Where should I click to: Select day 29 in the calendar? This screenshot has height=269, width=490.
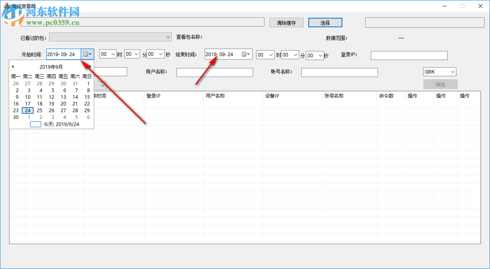pyautogui.click(x=87, y=110)
